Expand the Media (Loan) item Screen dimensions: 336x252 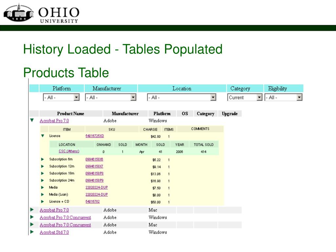click(x=42, y=195)
